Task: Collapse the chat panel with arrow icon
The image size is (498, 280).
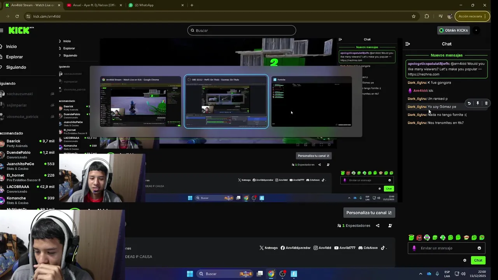Action: point(407,44)
